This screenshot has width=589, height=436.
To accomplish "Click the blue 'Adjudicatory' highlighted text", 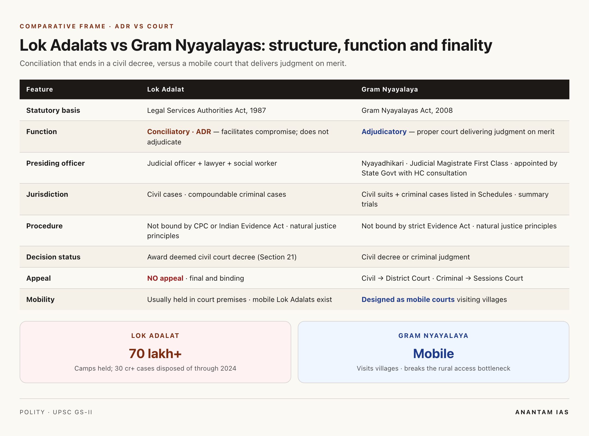I will coord(384,132).
